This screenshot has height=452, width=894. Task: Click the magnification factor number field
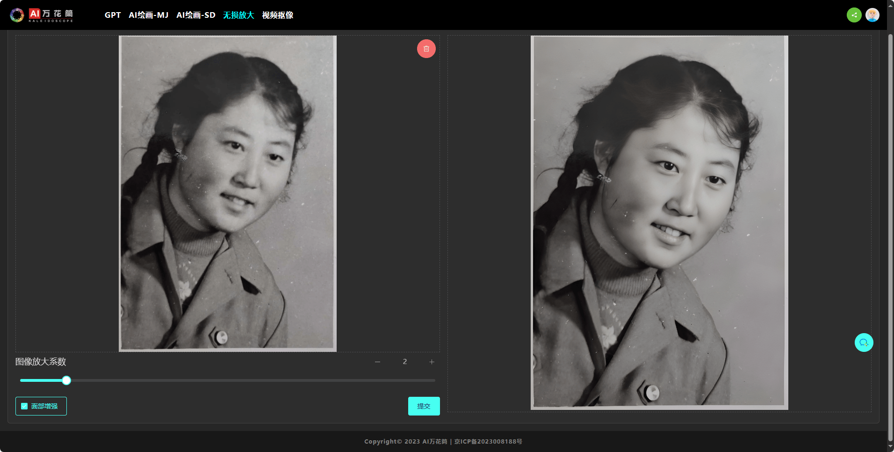click(x=404, y=362)
